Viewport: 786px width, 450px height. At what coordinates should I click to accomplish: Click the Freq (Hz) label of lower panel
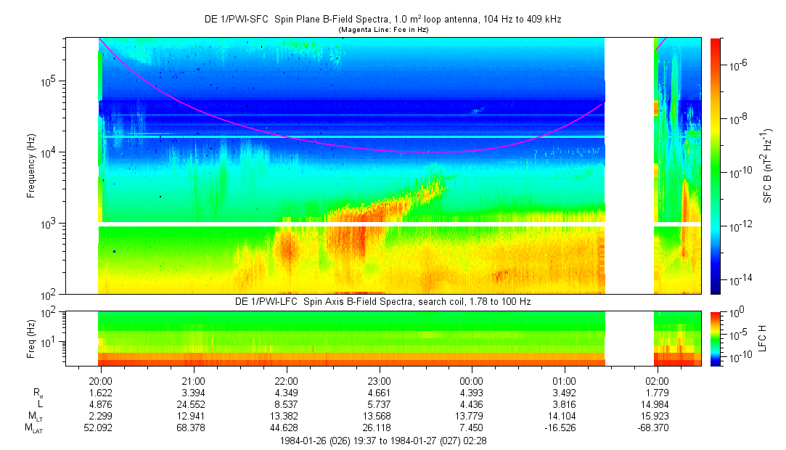31,338
